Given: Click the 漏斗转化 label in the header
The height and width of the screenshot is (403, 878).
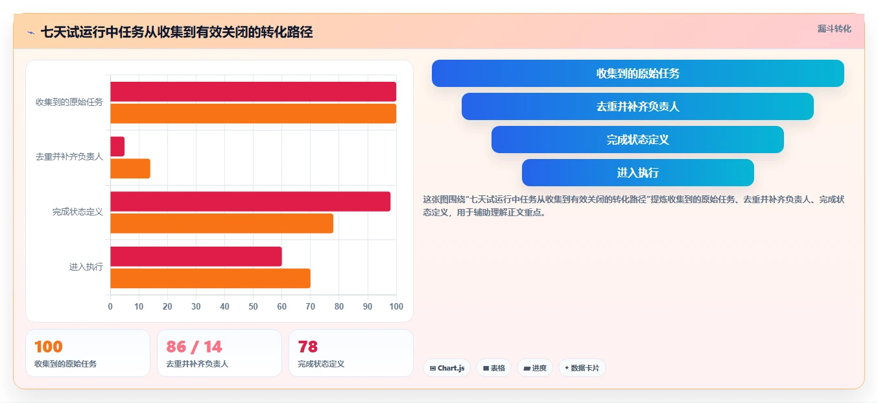Looking at the screenshot, I should (x=834, y=29).
